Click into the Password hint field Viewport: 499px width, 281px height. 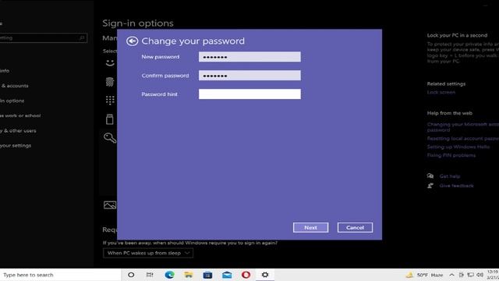click(x=249, y=94)
